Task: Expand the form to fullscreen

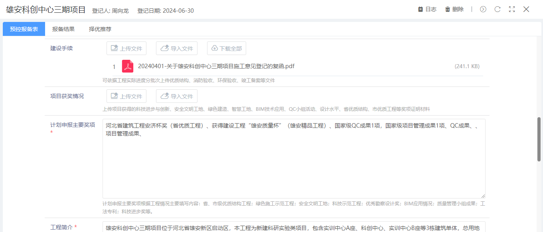Action: pyautogui.click(x=512, y=9)
